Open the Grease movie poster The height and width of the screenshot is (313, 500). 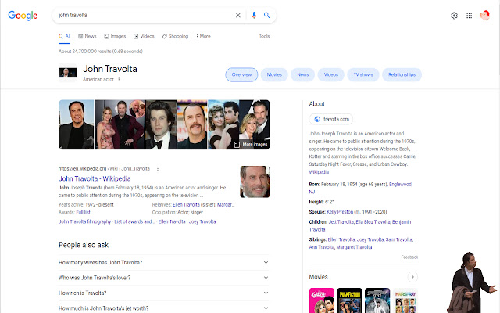coord(322,300)
